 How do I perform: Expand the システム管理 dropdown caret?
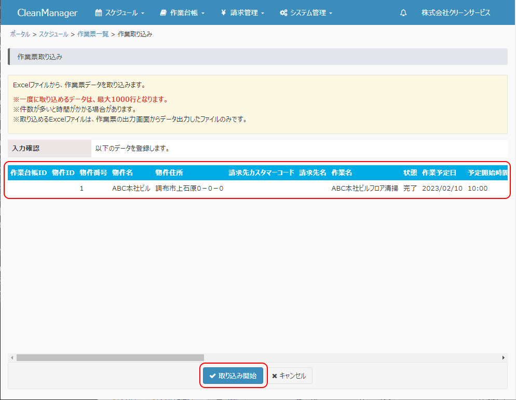point(331,14)
